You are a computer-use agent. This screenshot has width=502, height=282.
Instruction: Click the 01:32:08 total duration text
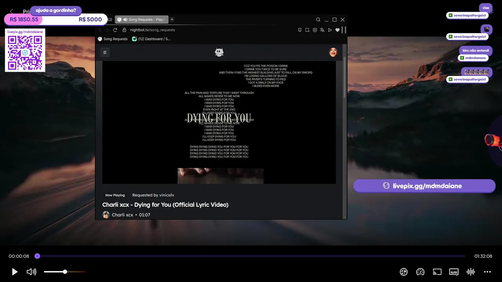point(483,256)
